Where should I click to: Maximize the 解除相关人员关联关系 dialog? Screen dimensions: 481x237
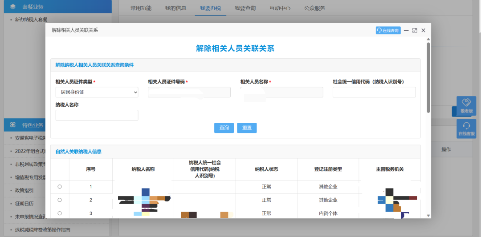[415, 30]
